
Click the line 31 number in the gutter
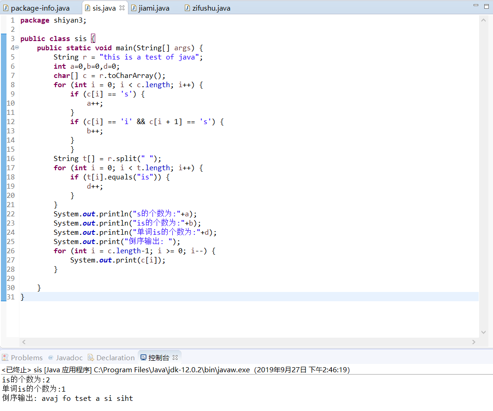pyautogui.click(x=11, y=297)
